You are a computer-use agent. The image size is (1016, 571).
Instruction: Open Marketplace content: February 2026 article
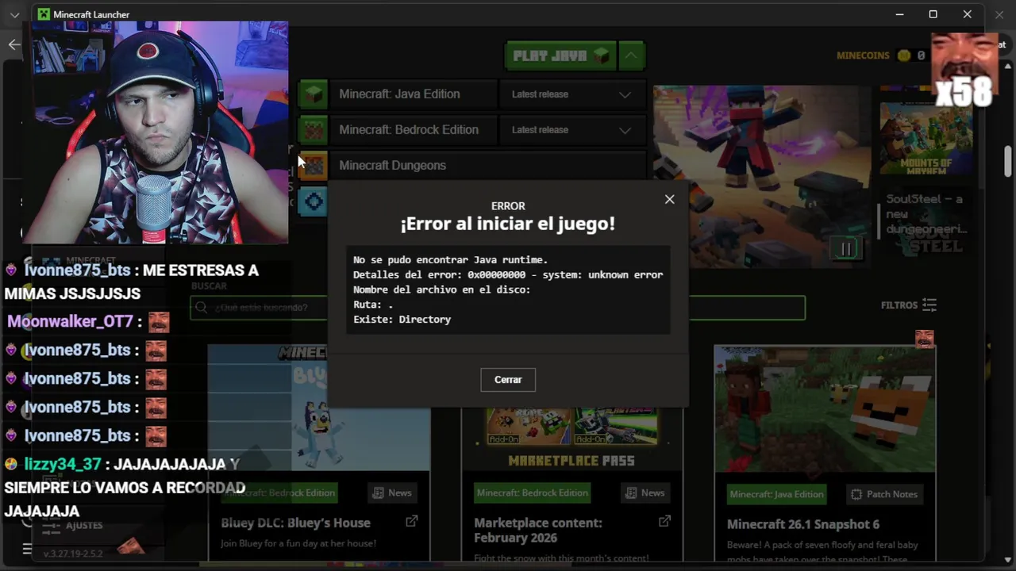[x=538, y=531]
